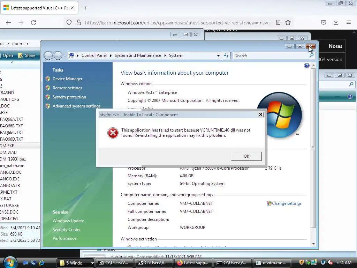
Task: Click the Firefox forward arrow
Action: (x=21, y=23)
